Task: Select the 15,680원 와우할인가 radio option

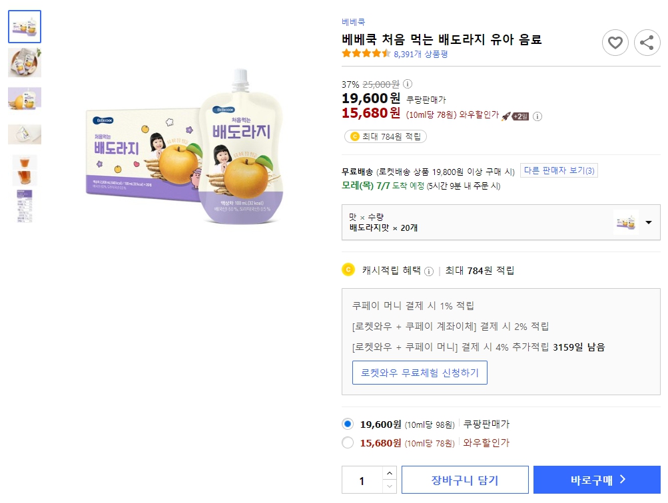Action: [x=347, y=442]
